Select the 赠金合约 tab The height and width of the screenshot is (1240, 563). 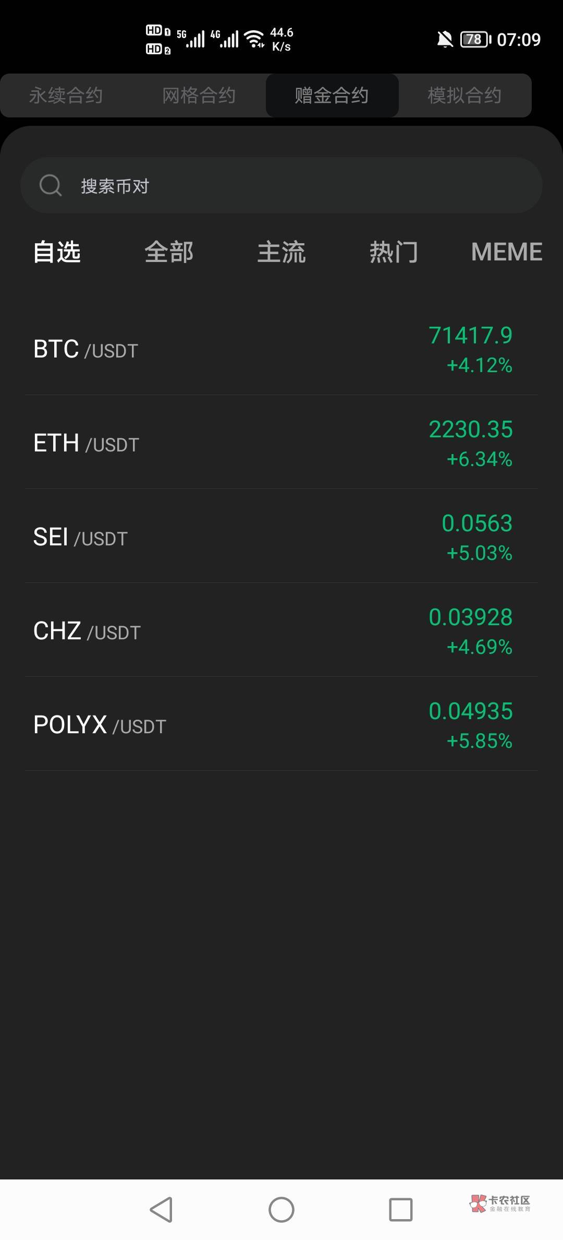(332, 96)
